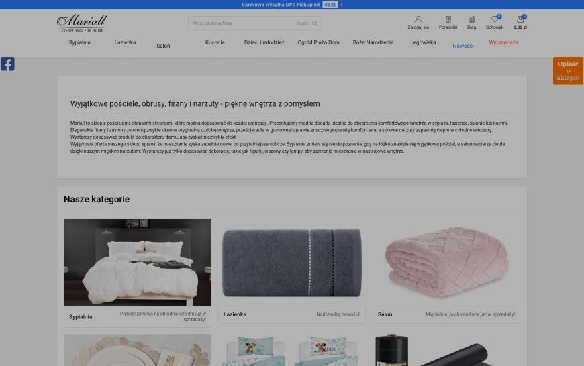Open the Legowiska menu
The width and height of the screenshot is (584, 366).
[423, 42]
